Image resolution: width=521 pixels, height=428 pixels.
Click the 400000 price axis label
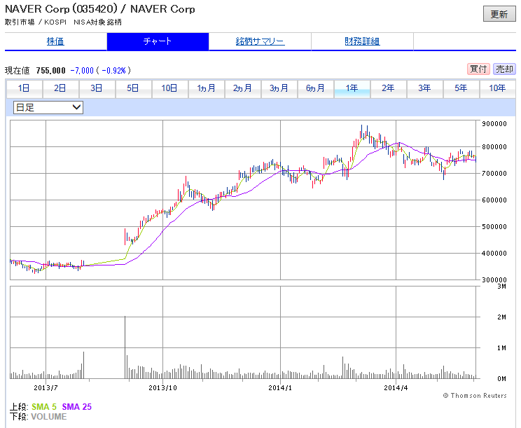click(494, 253)
